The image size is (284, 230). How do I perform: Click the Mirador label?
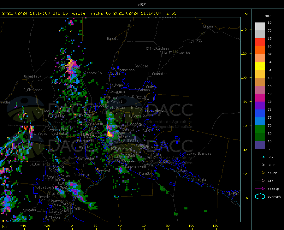[x=145, y=173]
